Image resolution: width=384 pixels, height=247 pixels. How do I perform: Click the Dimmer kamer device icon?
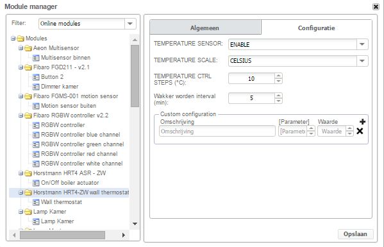coord(36,87)
